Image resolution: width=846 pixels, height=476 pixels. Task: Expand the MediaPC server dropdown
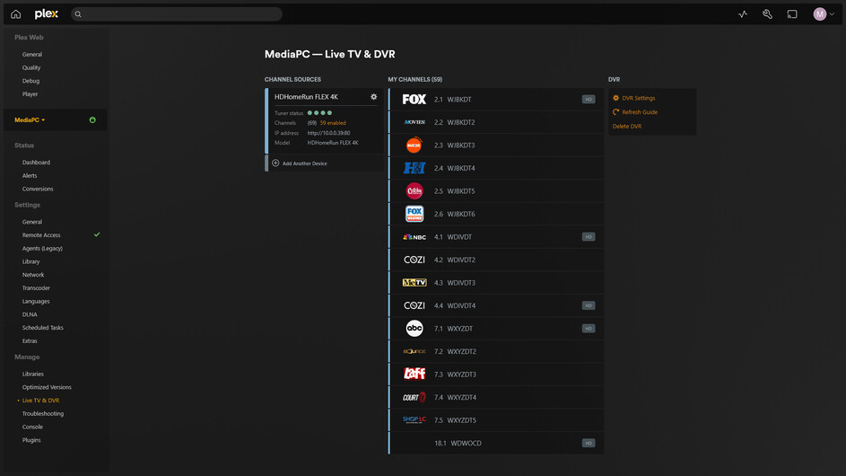[x=30, y=120]
